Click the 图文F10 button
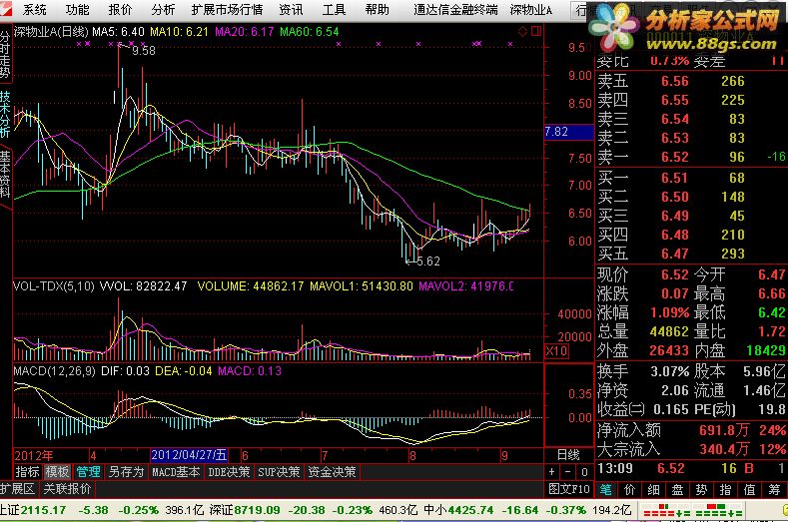The height and width of the screenshot is (522, 788). coord(569,489)
